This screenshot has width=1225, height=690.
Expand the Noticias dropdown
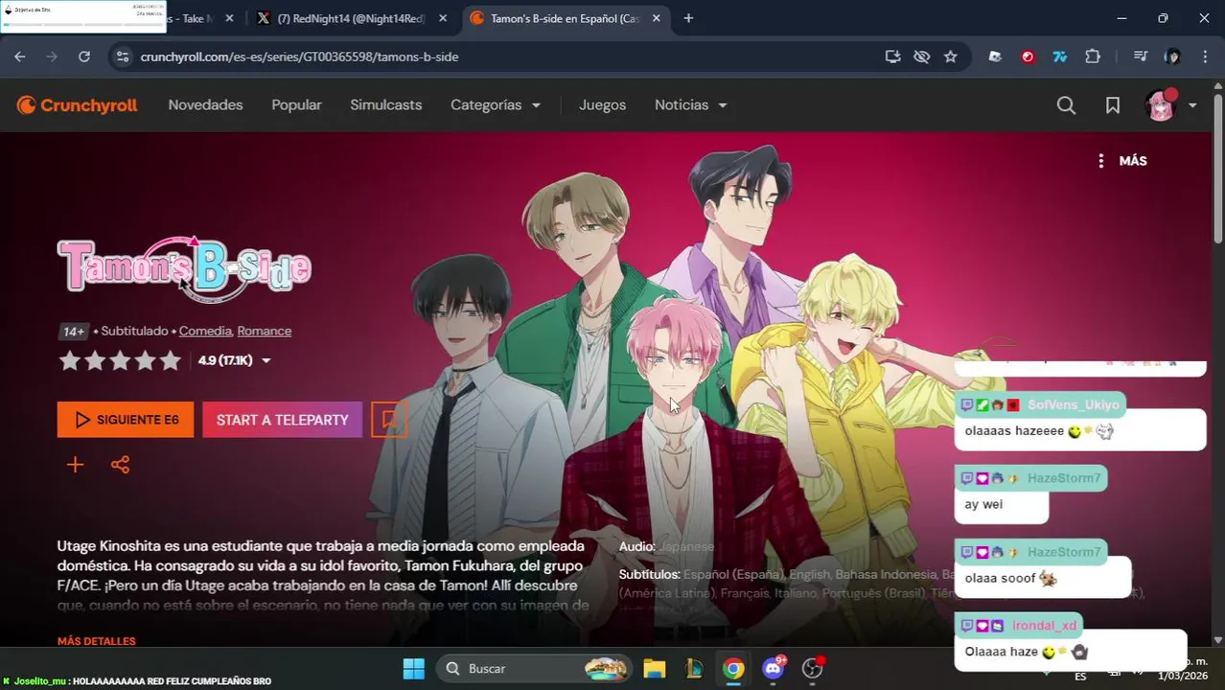pos(690,105)
